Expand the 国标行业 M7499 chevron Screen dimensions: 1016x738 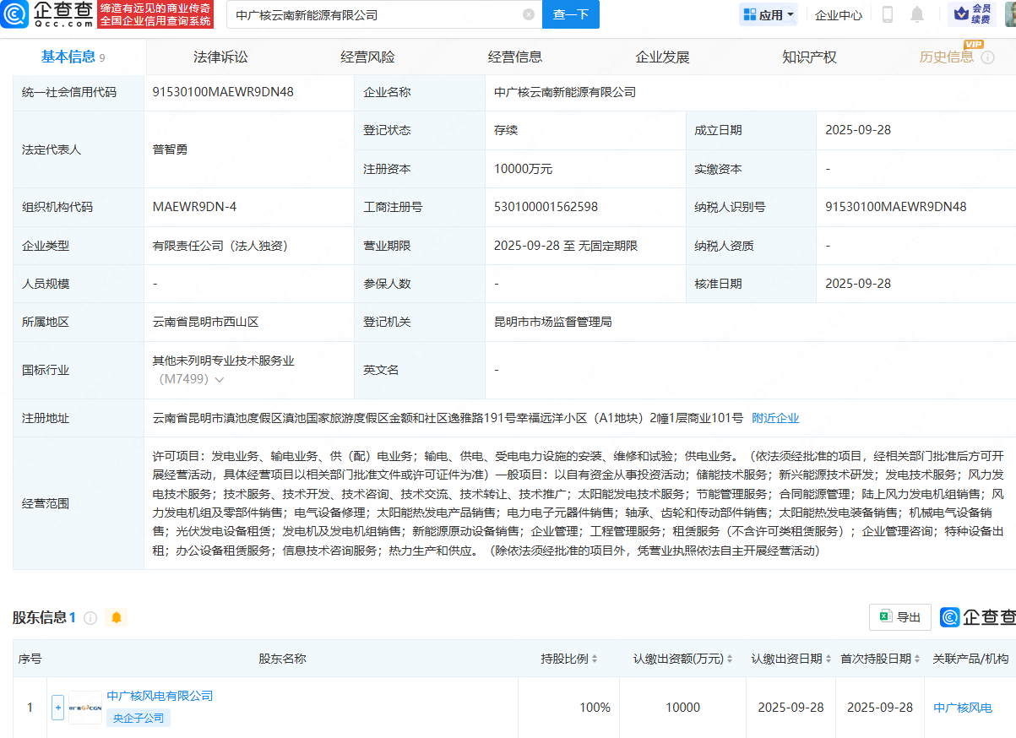(x=220, y=380)
